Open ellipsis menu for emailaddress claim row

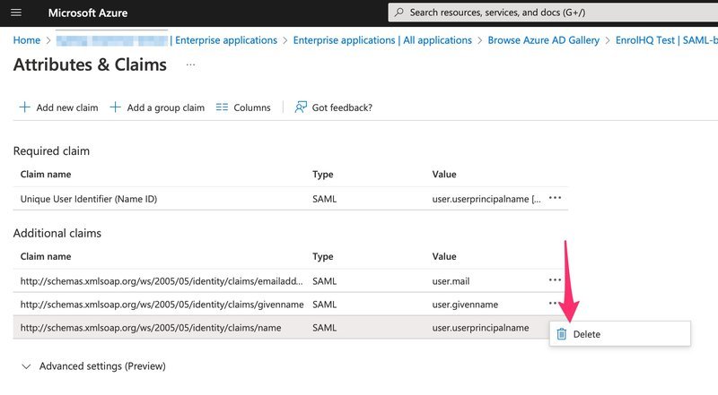tap(555, 279)
